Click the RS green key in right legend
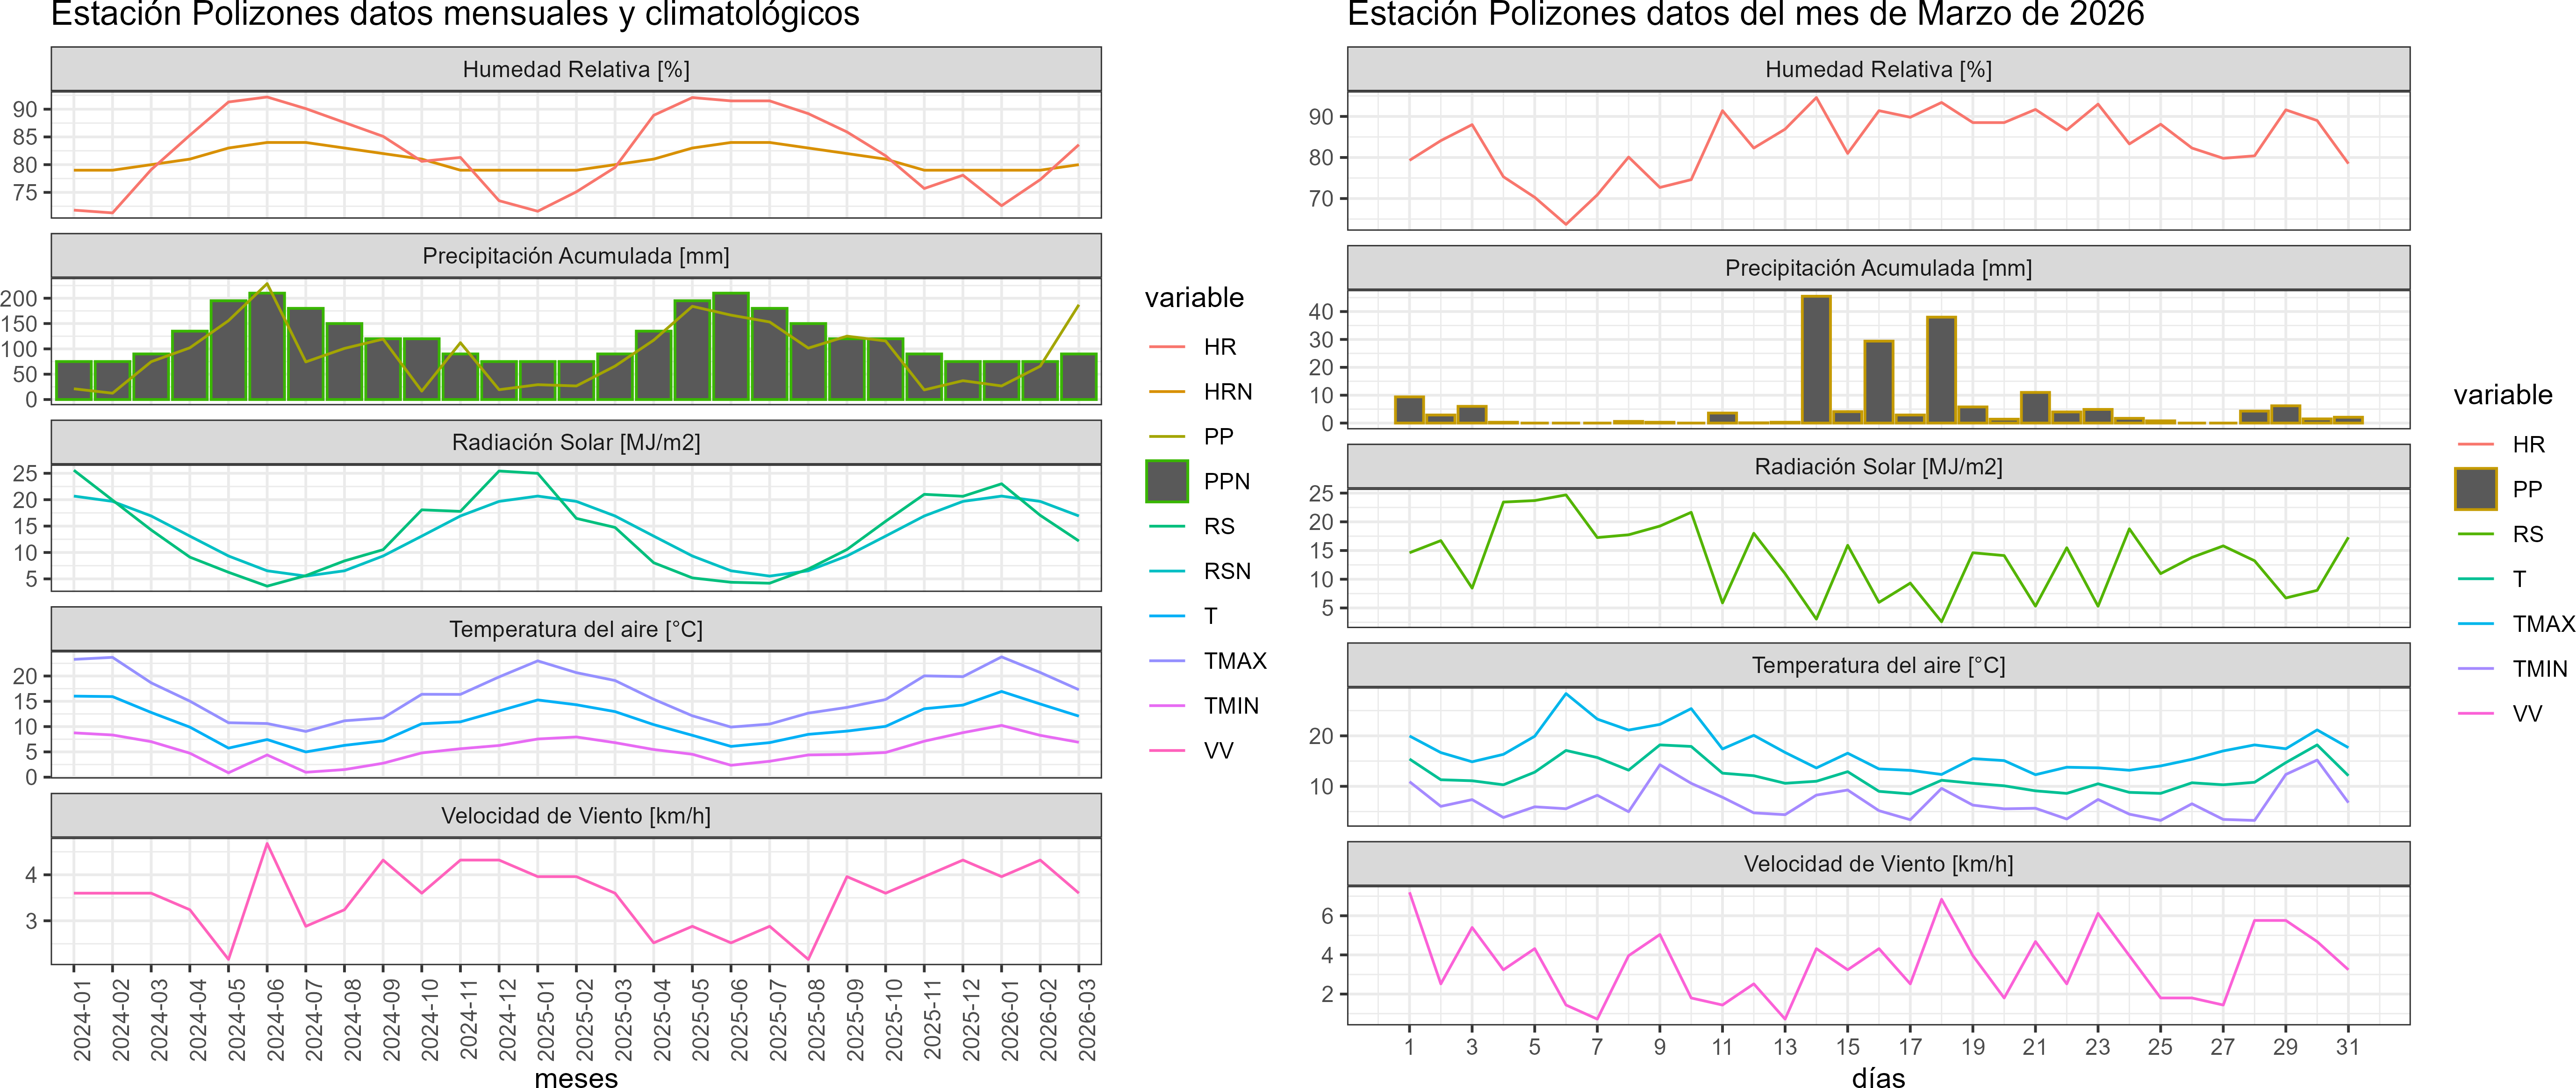The height and width of the screenshot is (1088, 2576). 2476,534
